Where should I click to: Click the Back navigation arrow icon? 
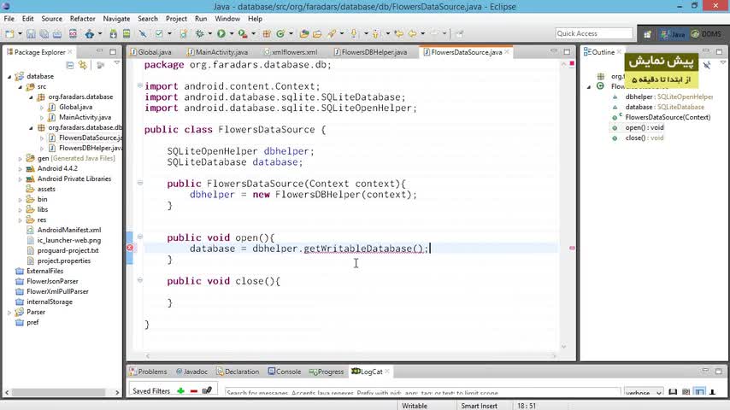(x=413, y=33)
